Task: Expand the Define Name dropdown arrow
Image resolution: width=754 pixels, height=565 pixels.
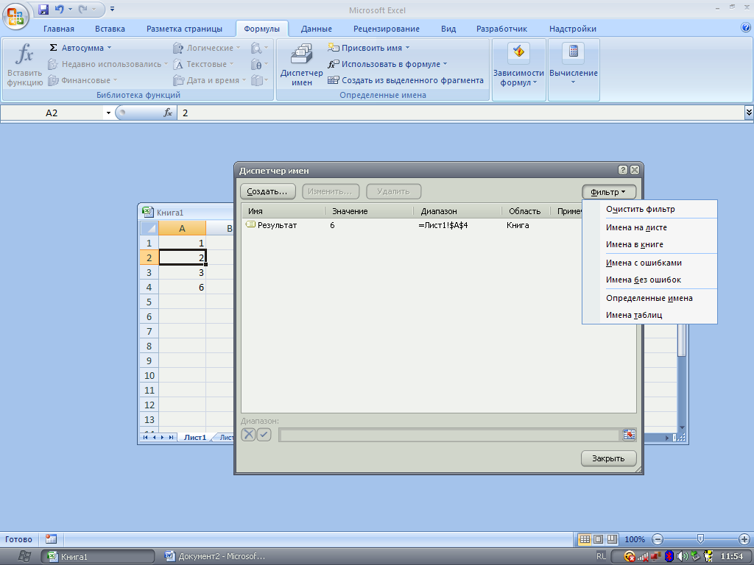Action: click(408, 48)
